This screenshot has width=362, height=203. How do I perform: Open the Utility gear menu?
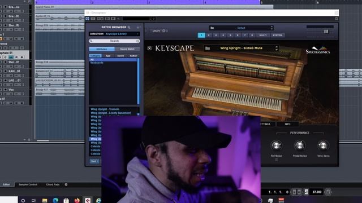[x=164, y=30]
